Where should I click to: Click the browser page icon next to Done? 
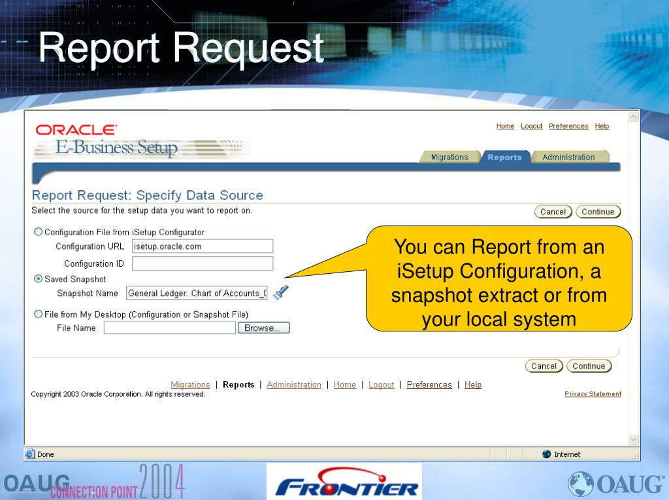[x=29, y=454]
